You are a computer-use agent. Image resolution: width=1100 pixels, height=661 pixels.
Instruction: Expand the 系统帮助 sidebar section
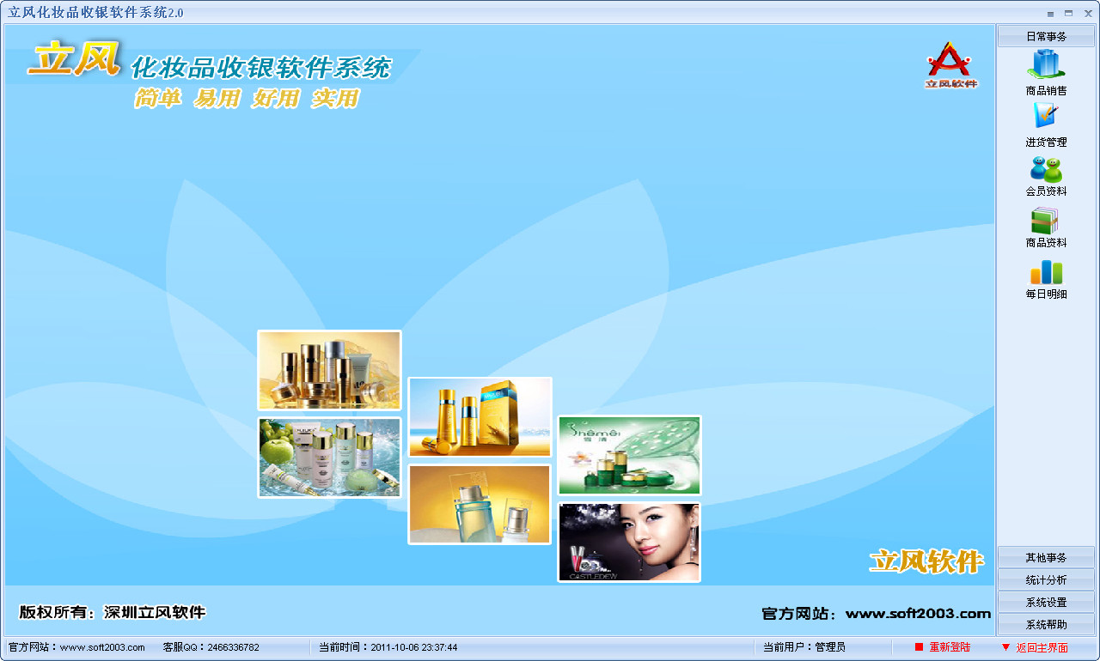click(x=1046, y=625)
